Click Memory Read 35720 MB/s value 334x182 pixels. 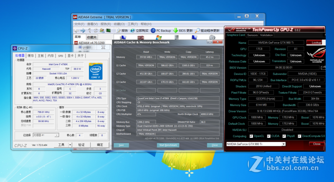(146, 57)
